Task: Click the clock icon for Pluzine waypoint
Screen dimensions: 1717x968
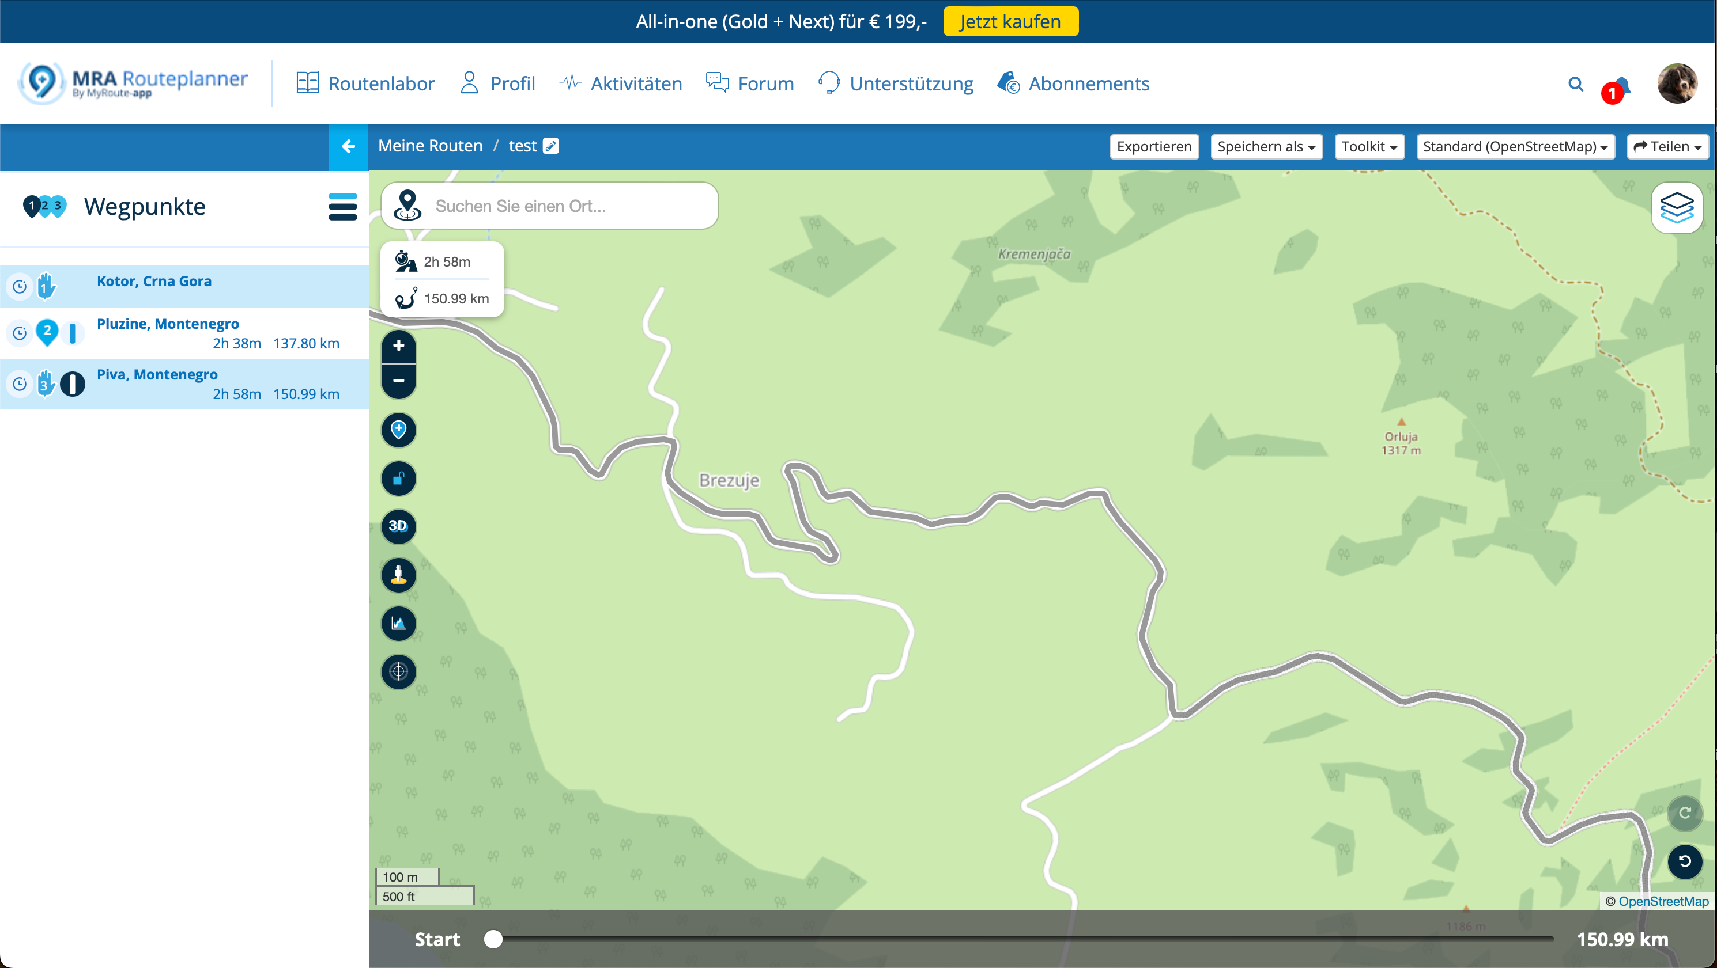Action: [x=20, y=333]
